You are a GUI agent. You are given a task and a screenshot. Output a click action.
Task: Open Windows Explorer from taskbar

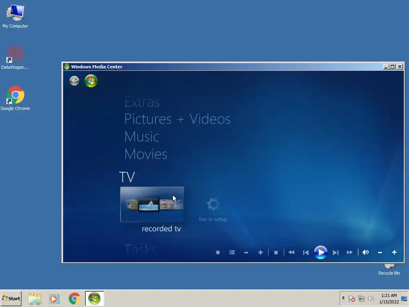pyautogui.click(x=35, y=299)
